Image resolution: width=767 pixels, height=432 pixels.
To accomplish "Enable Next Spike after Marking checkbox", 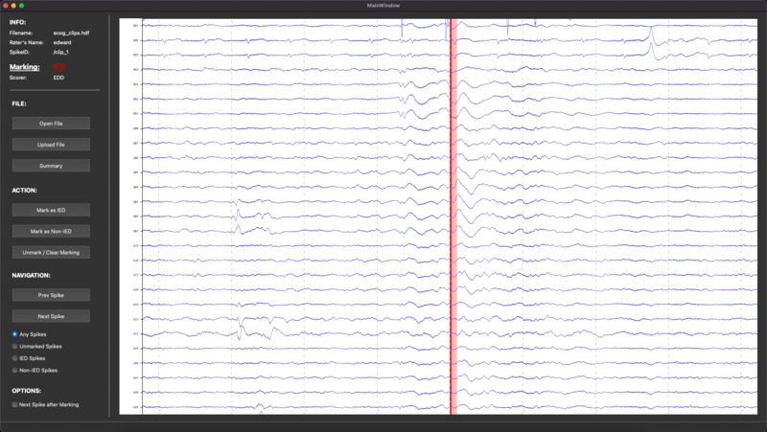I will 14,405.
